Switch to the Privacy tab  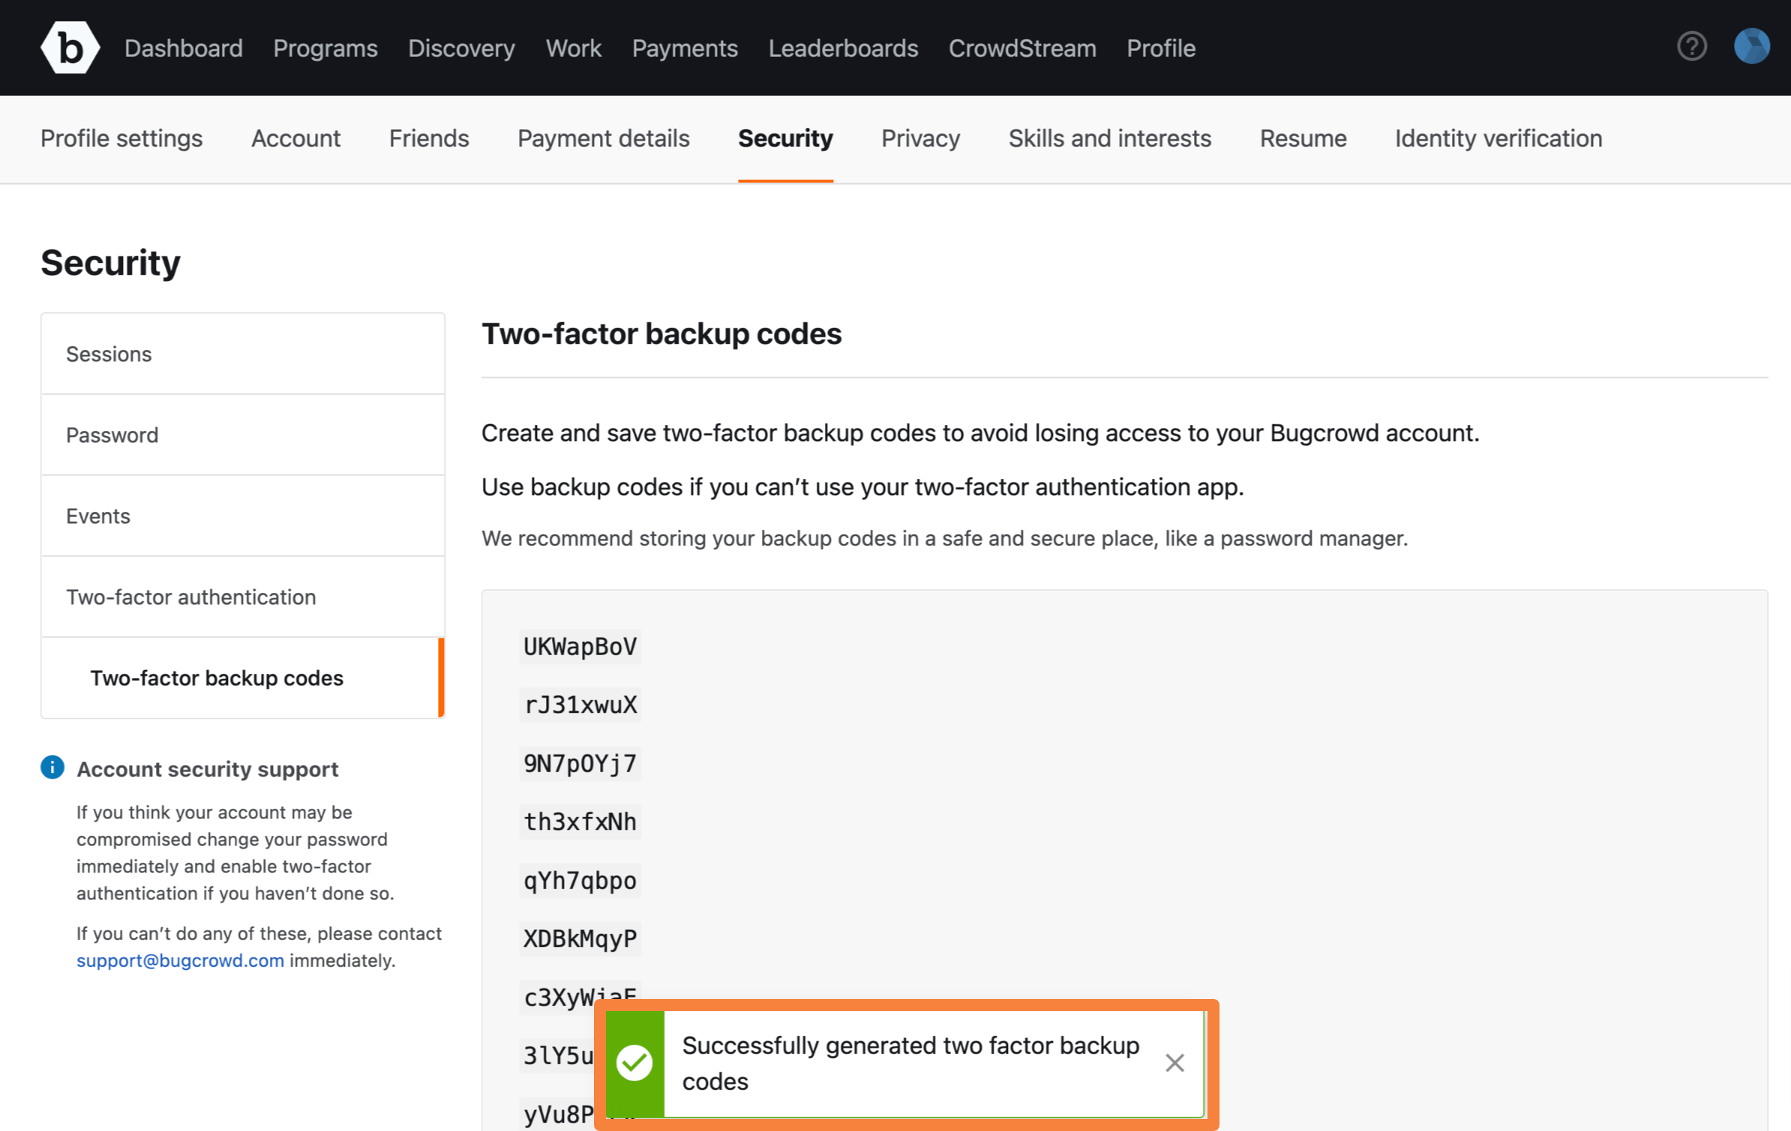[x=921, y=139]
